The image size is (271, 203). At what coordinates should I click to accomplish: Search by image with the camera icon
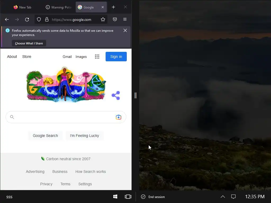pyautogui.click(x=118, y=117)
